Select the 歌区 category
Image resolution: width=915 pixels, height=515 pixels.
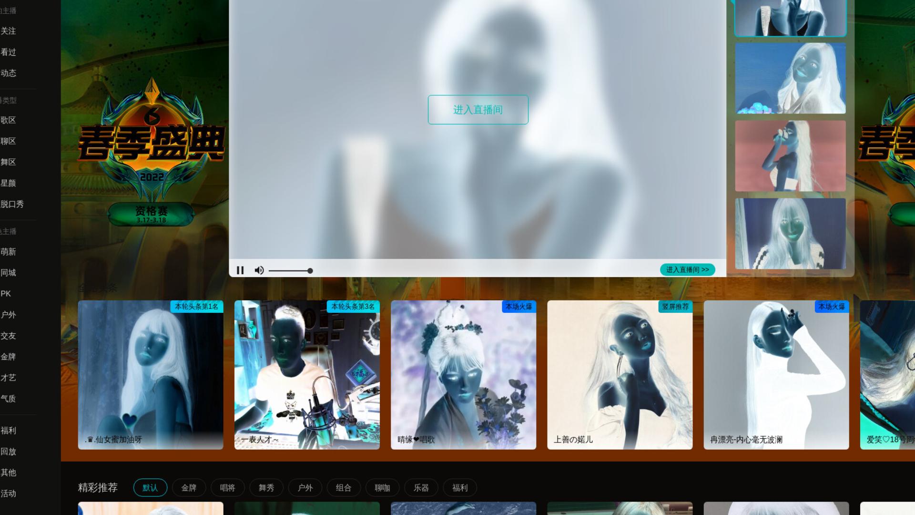[8, 120]
